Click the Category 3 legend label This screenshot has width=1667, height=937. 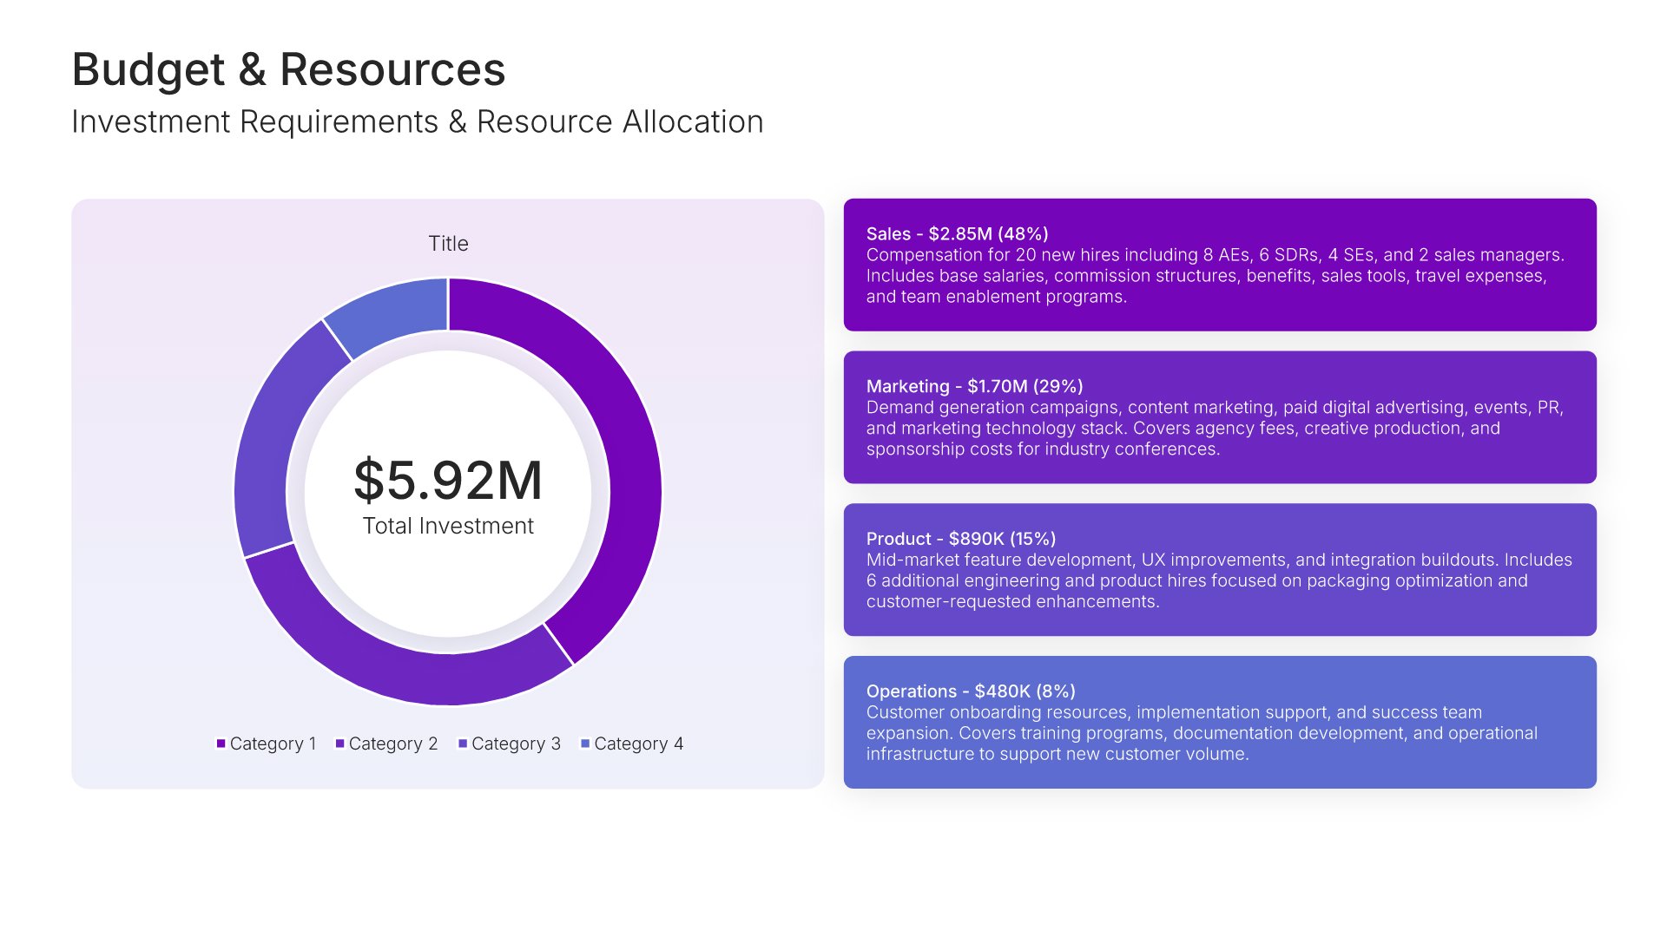coord(516,744)
